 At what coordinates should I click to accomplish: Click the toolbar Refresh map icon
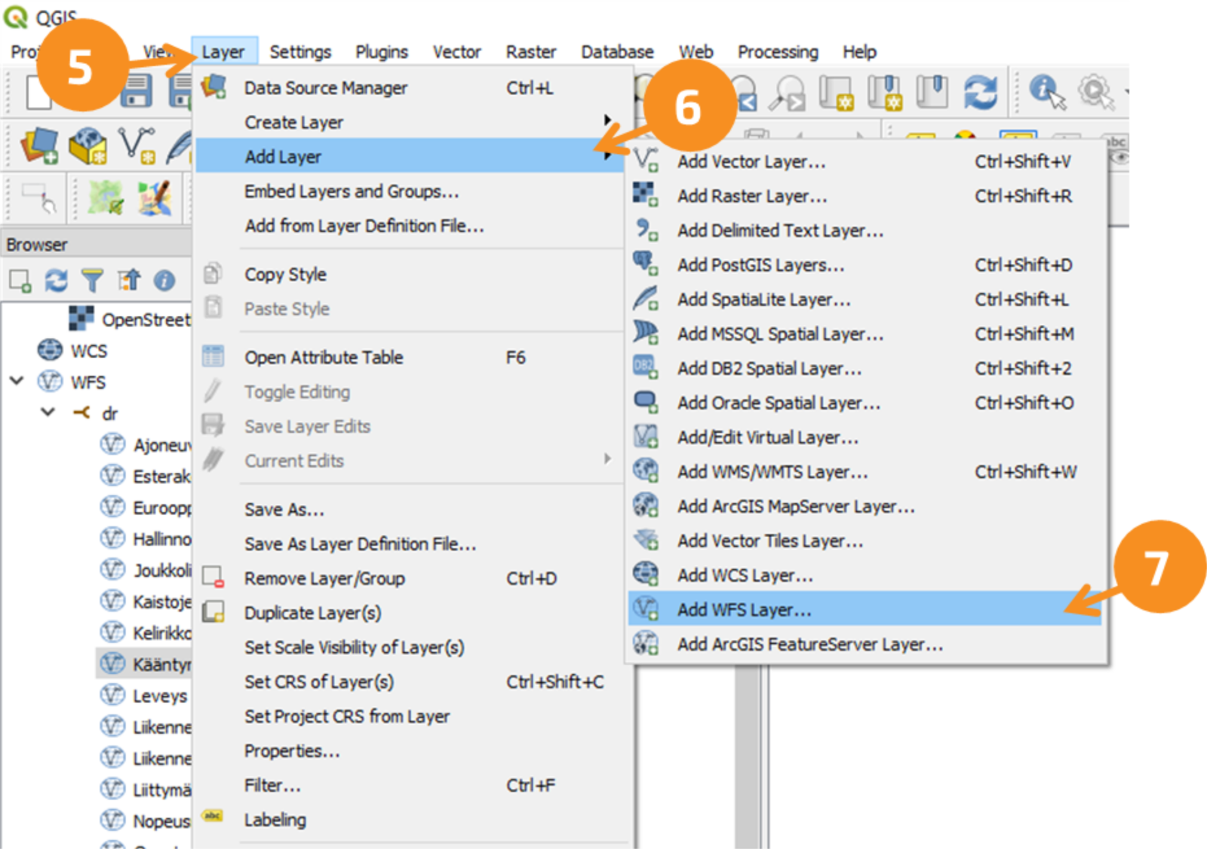pyautogui.click(x=980, y=92)
